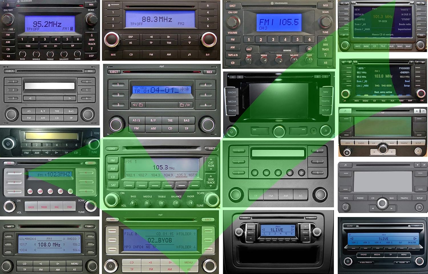Click the left arrow on the 88.3MHz radio
Screen dimensions: 428x274
[151, 37]
